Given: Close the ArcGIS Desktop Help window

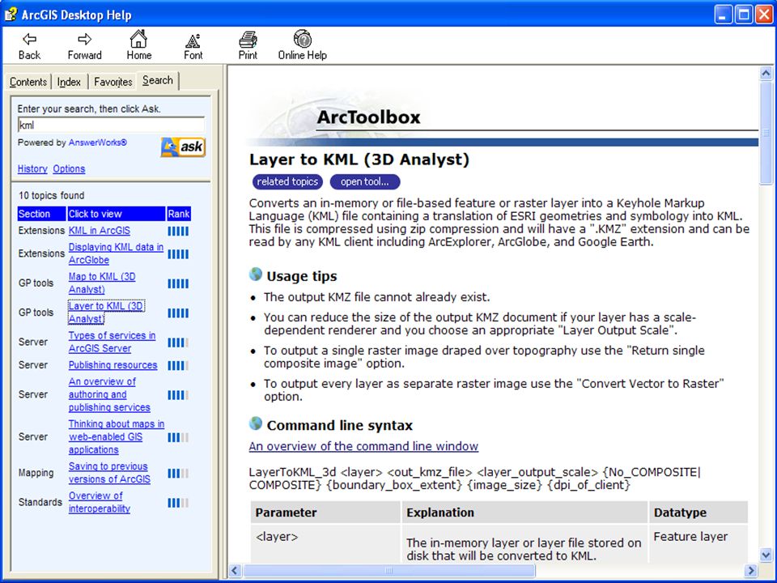Looking at the screenshot, I should pos(764,15).
